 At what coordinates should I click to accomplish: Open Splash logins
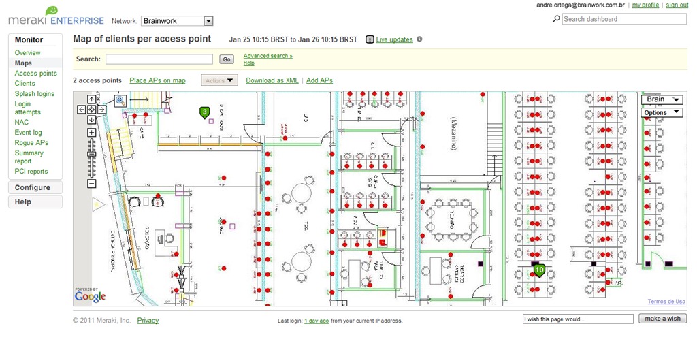click(x=34, y=94)
